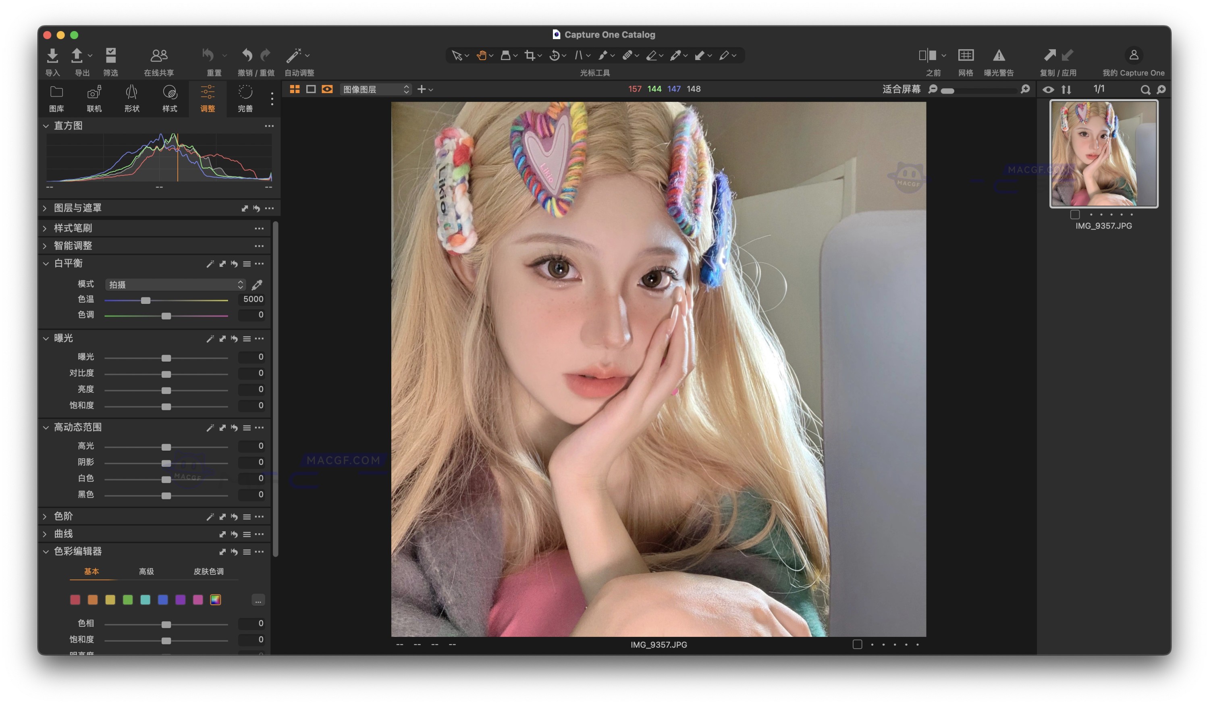
Task: Select the Rotation tool
Action: (556, 55)
